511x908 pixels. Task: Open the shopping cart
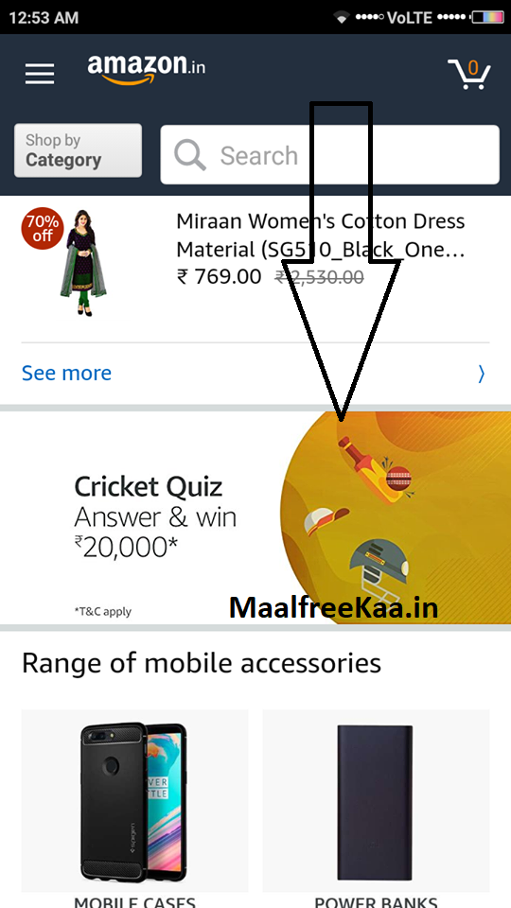pyautogui.click(x=469, y=74)
